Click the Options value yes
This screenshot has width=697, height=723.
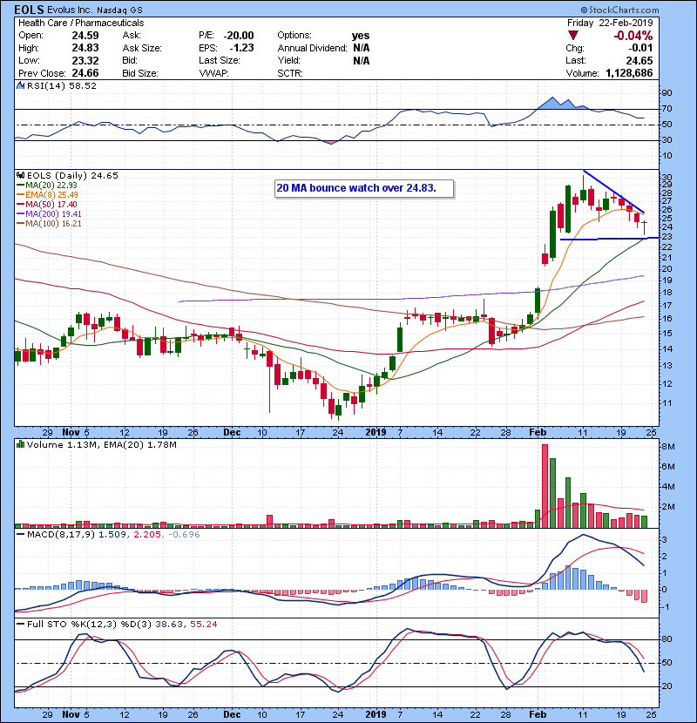tap(361, 36)
